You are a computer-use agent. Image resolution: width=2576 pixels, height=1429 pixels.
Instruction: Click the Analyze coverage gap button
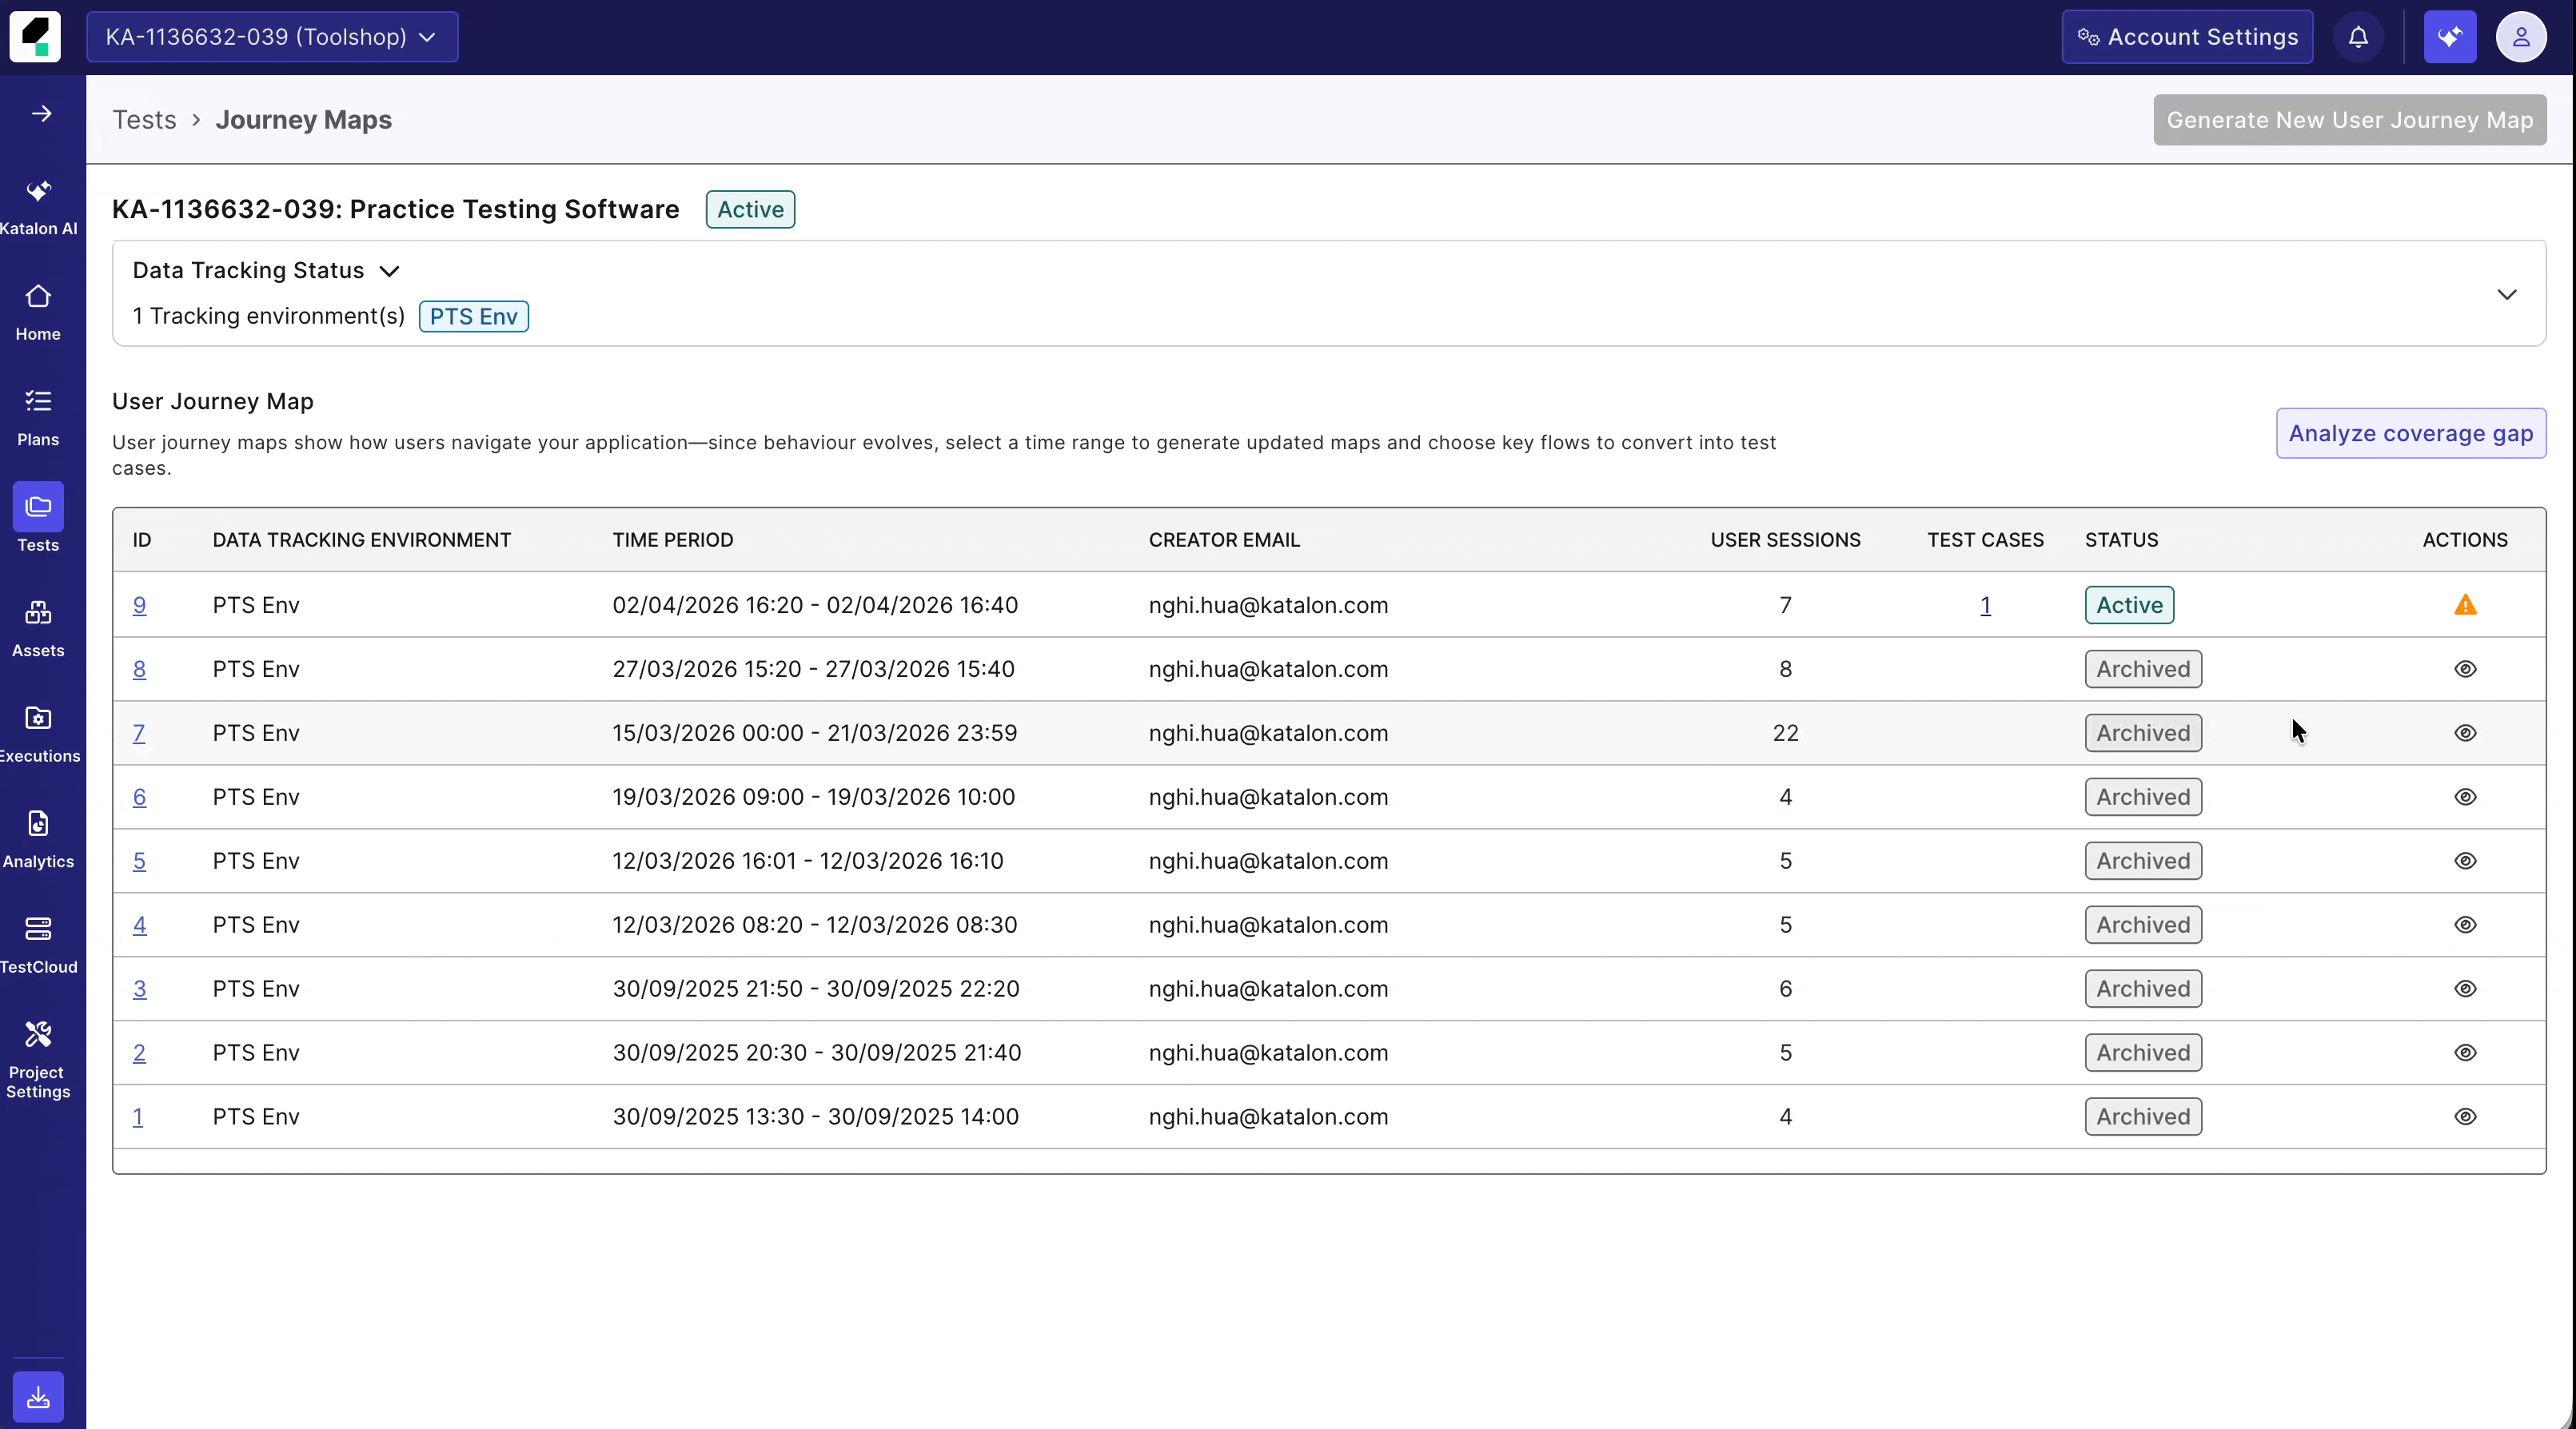tap(2410, 432)
